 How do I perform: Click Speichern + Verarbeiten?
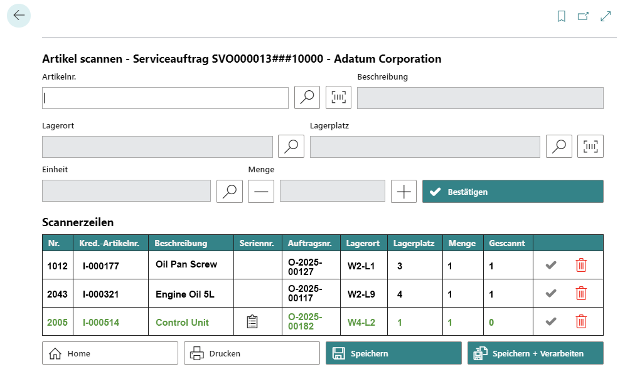pyautogui.click(x=535, y=353)
